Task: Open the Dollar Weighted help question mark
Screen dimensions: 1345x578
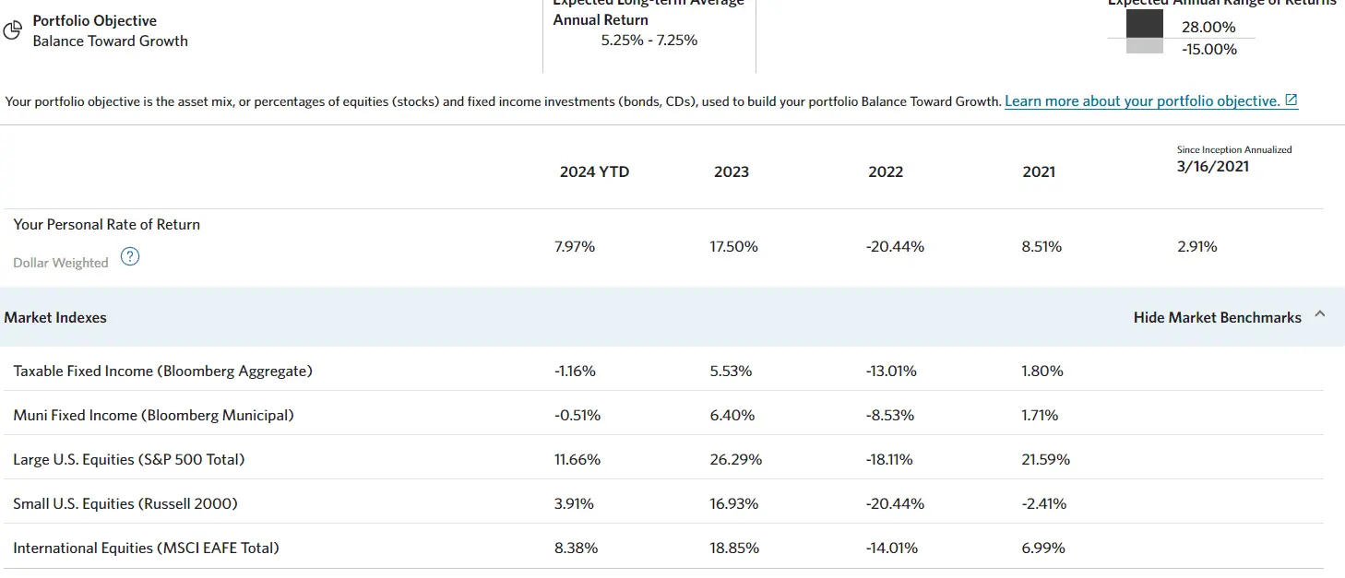Action: tap(131, 257)
